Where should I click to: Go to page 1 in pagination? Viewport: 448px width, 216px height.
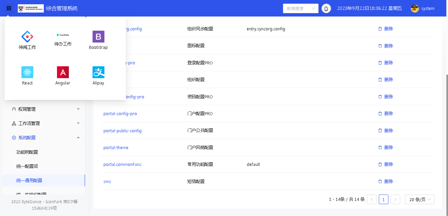[x=383, y=200]
